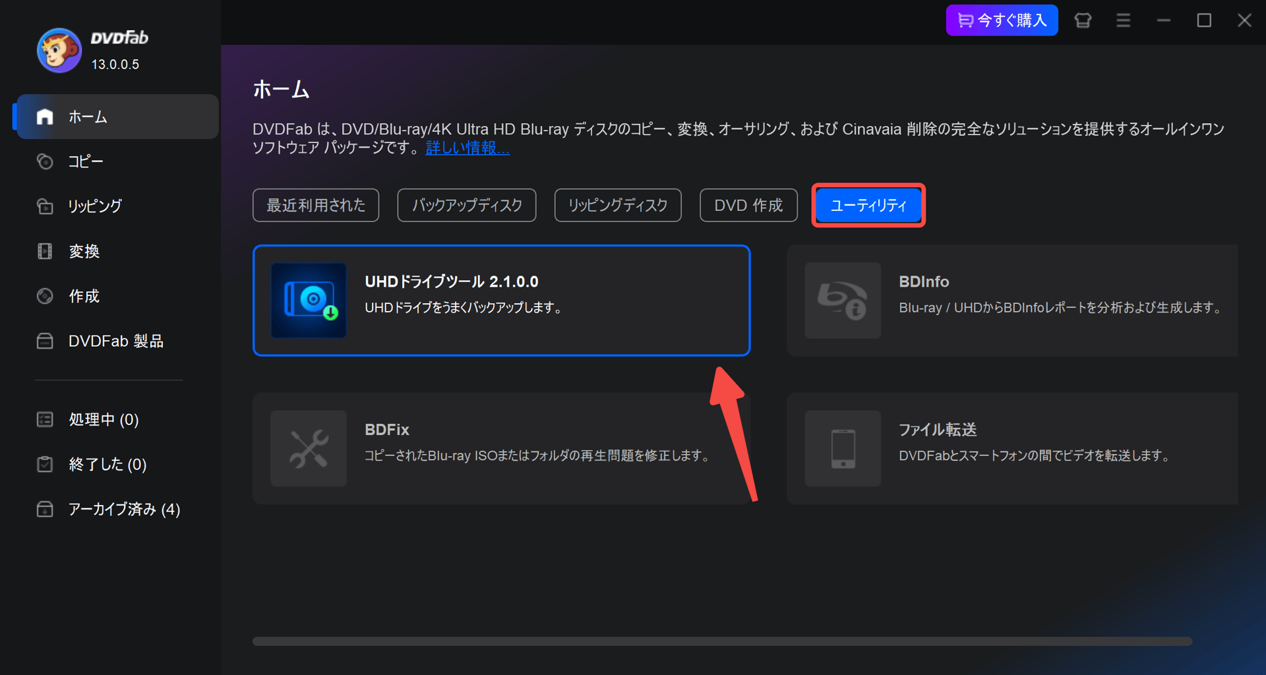Click BDInfo report description text

tap(1061, 308)
